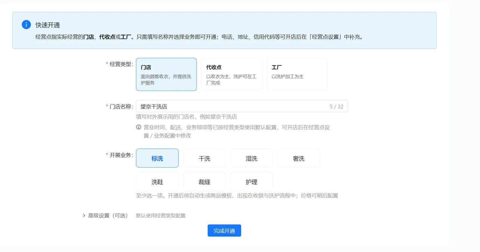Enable the 干洗 service option
This screenshot has width=480, height=252.
pos(204,158)
